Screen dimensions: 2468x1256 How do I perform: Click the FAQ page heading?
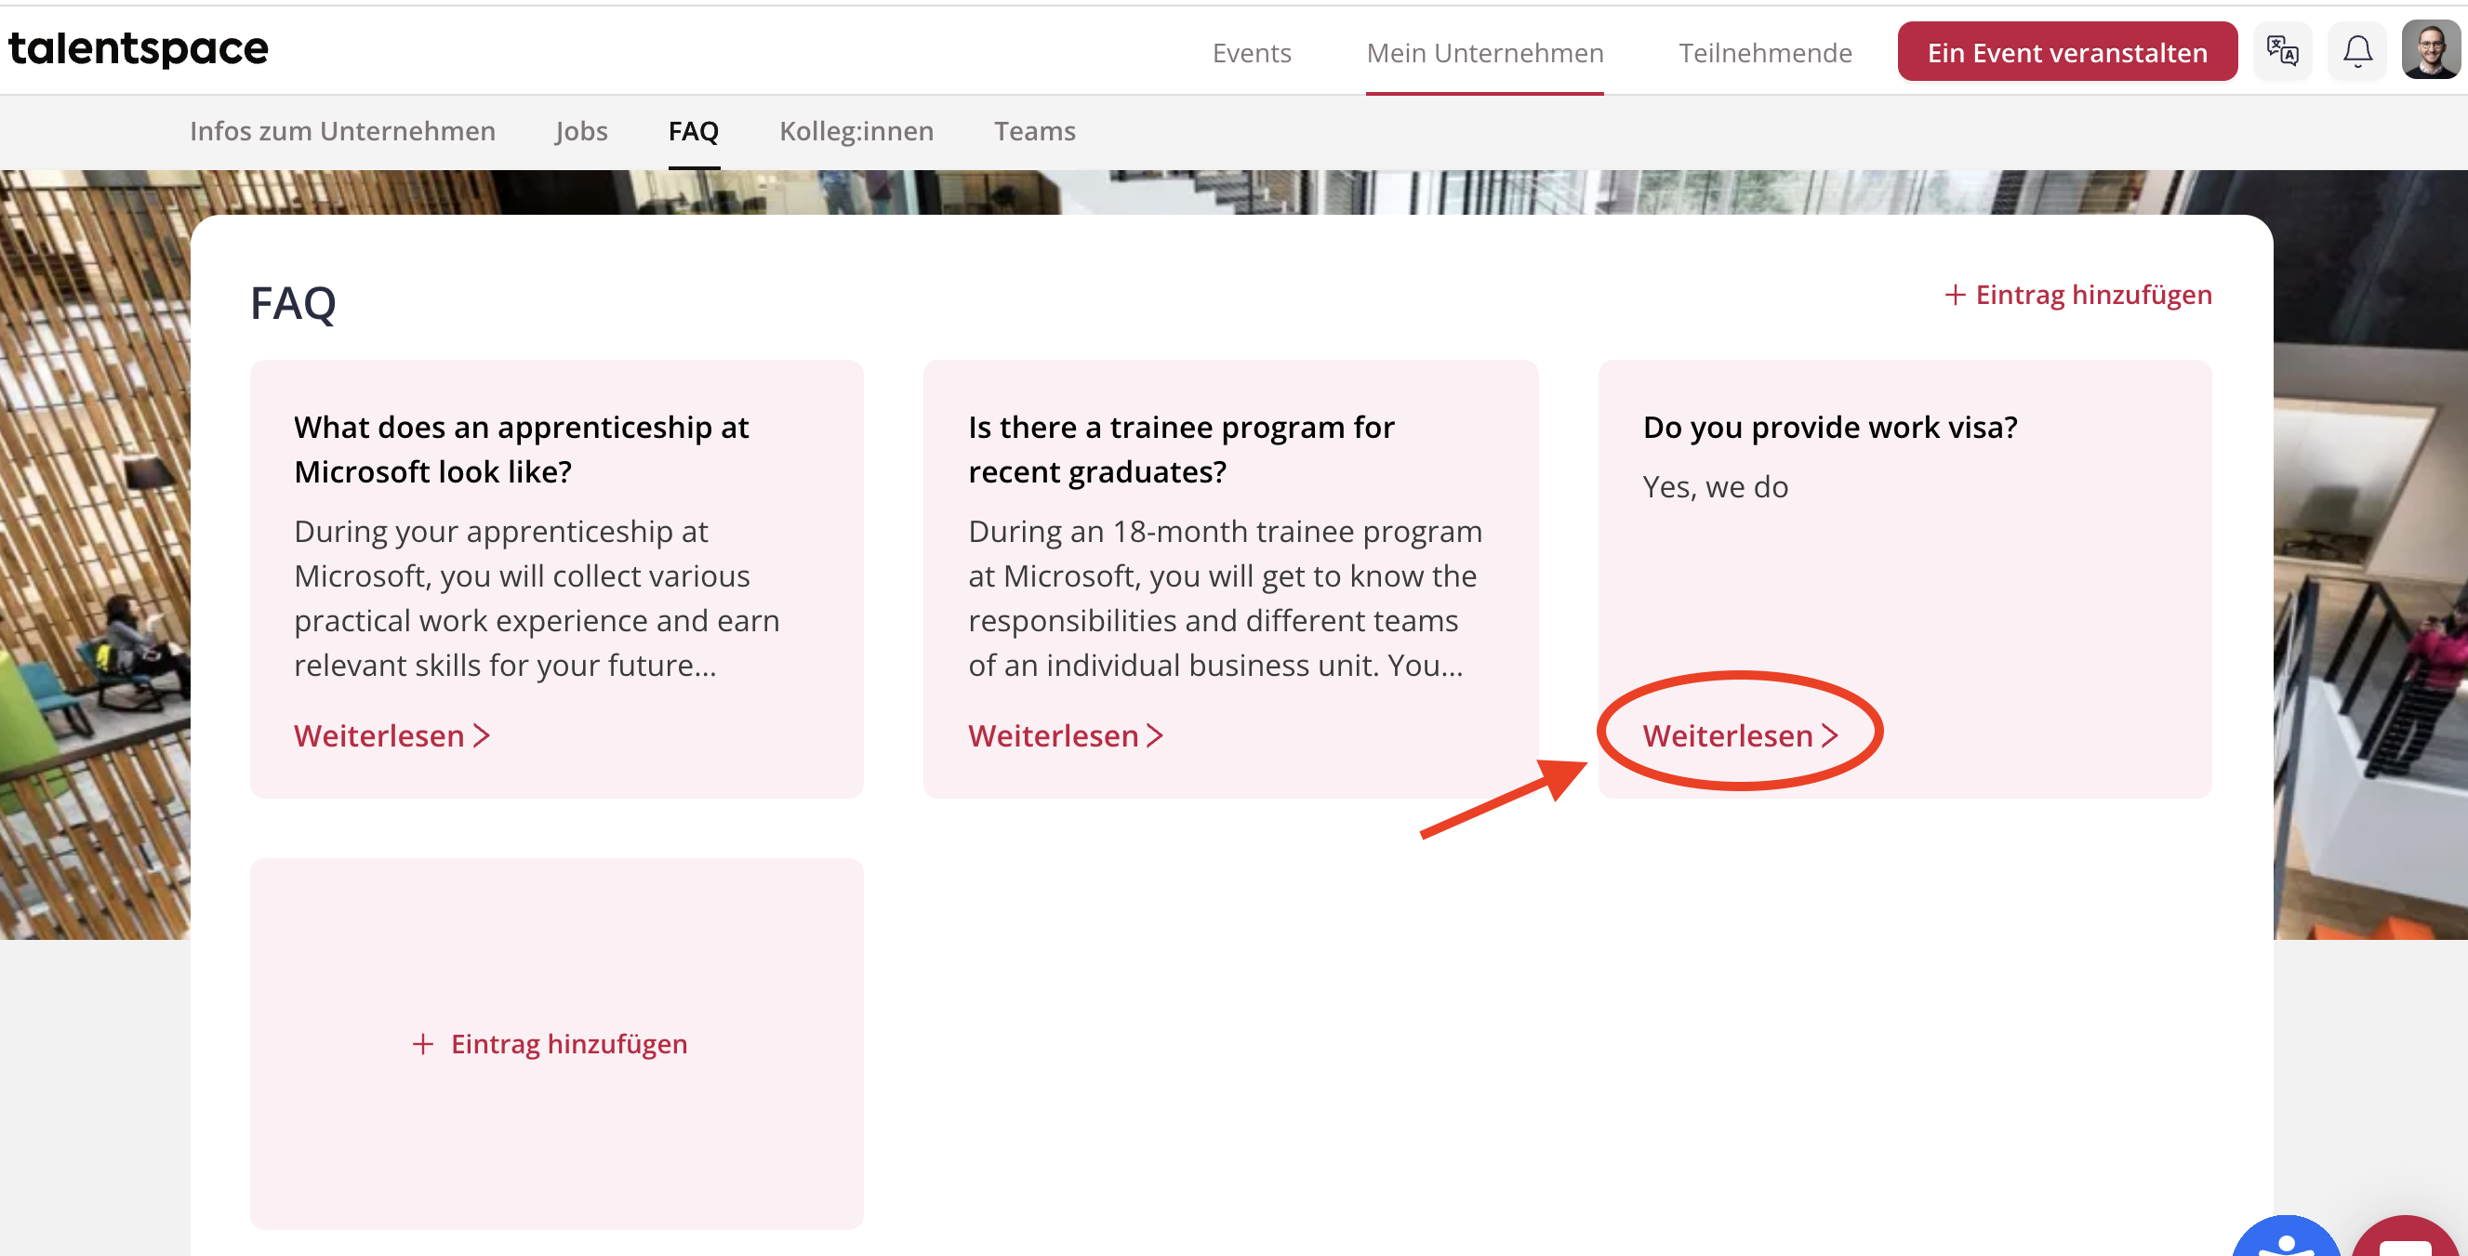[x=292, y=303]
